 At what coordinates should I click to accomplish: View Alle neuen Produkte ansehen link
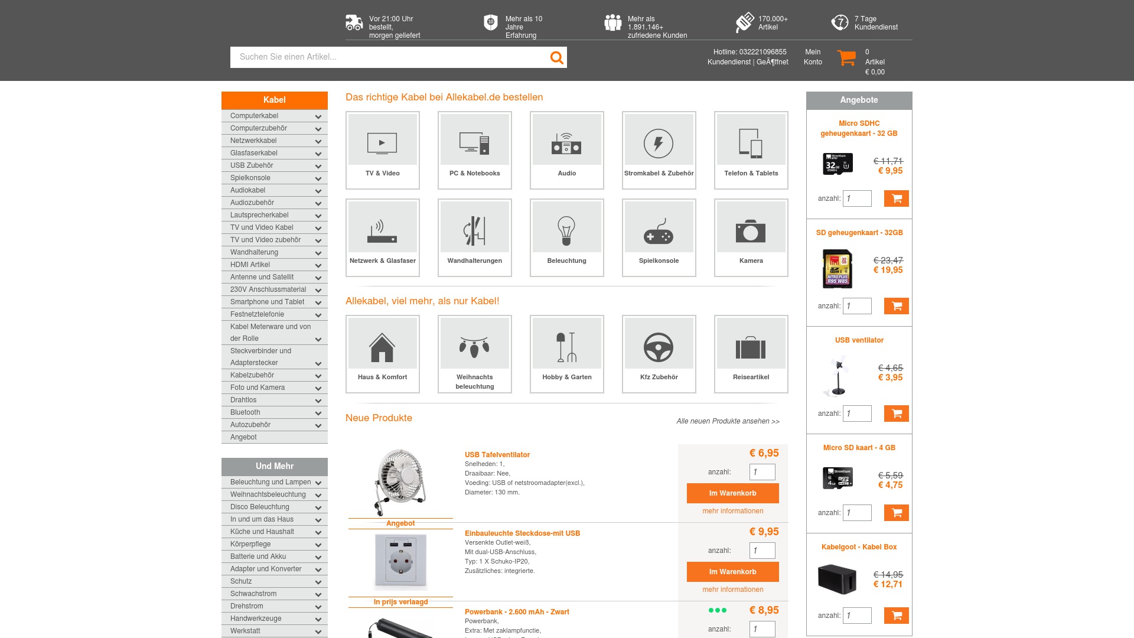click(728, 421)
